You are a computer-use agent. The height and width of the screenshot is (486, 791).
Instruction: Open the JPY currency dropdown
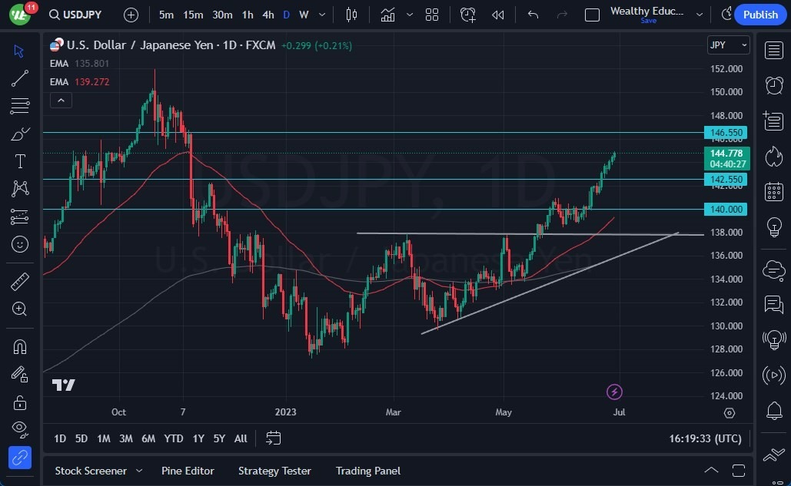pos(727,45)
